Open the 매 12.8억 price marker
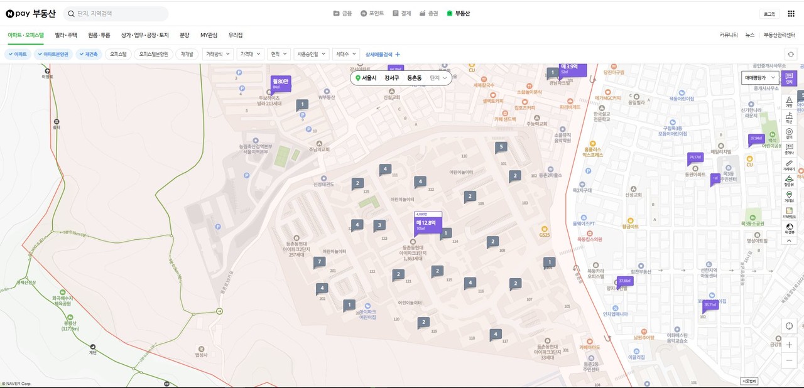 click(x=428, y=224)
